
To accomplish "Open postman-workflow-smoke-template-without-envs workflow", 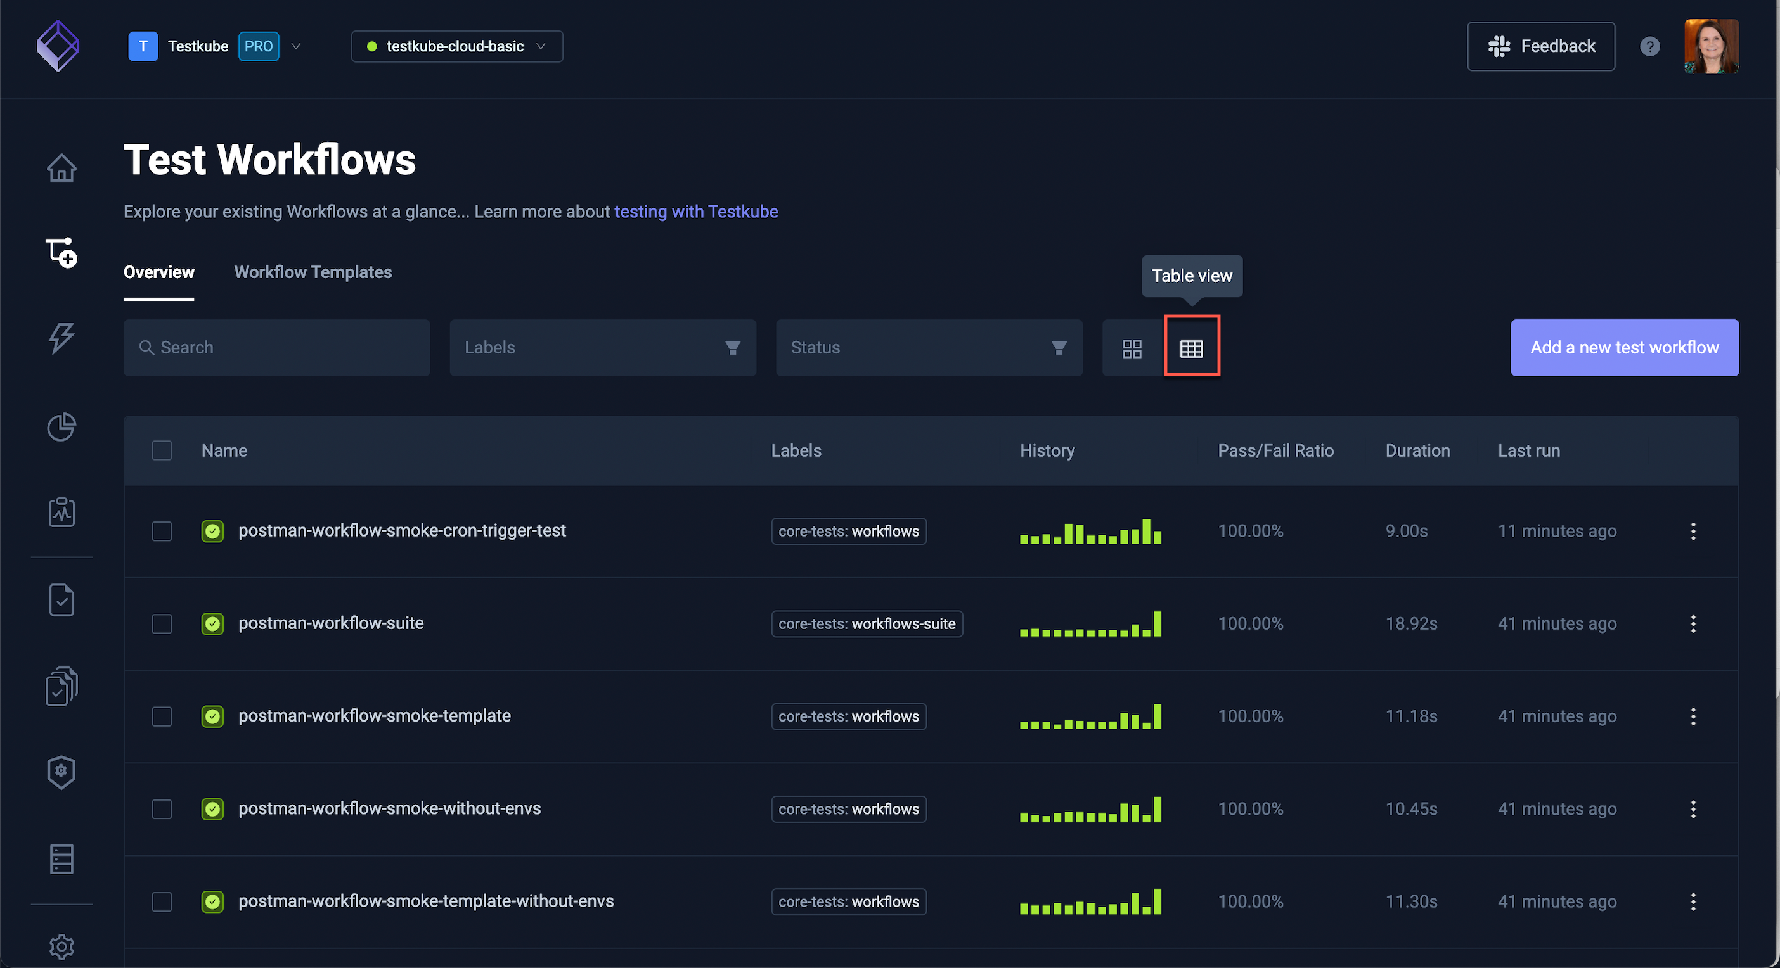I will tap(425, 900).
